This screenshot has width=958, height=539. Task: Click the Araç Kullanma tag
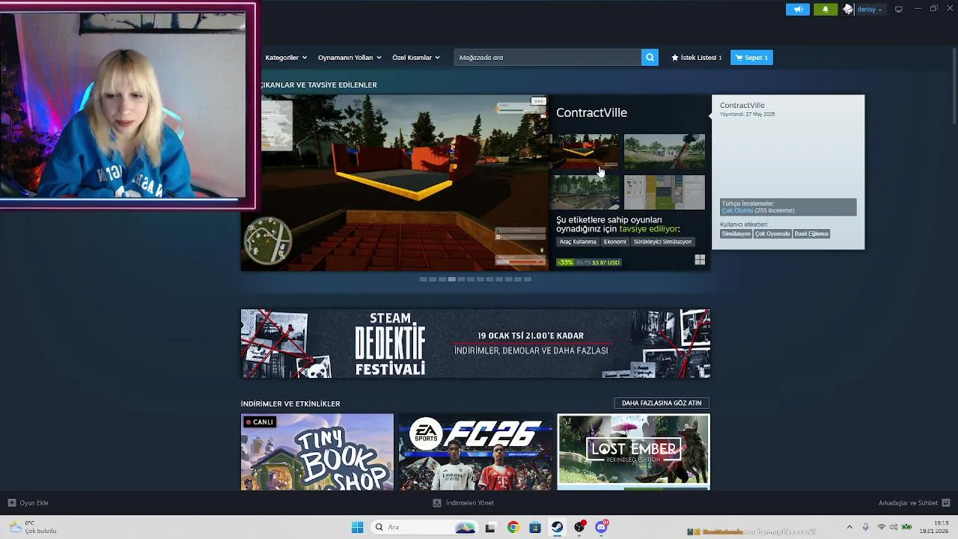click(578, 242)
